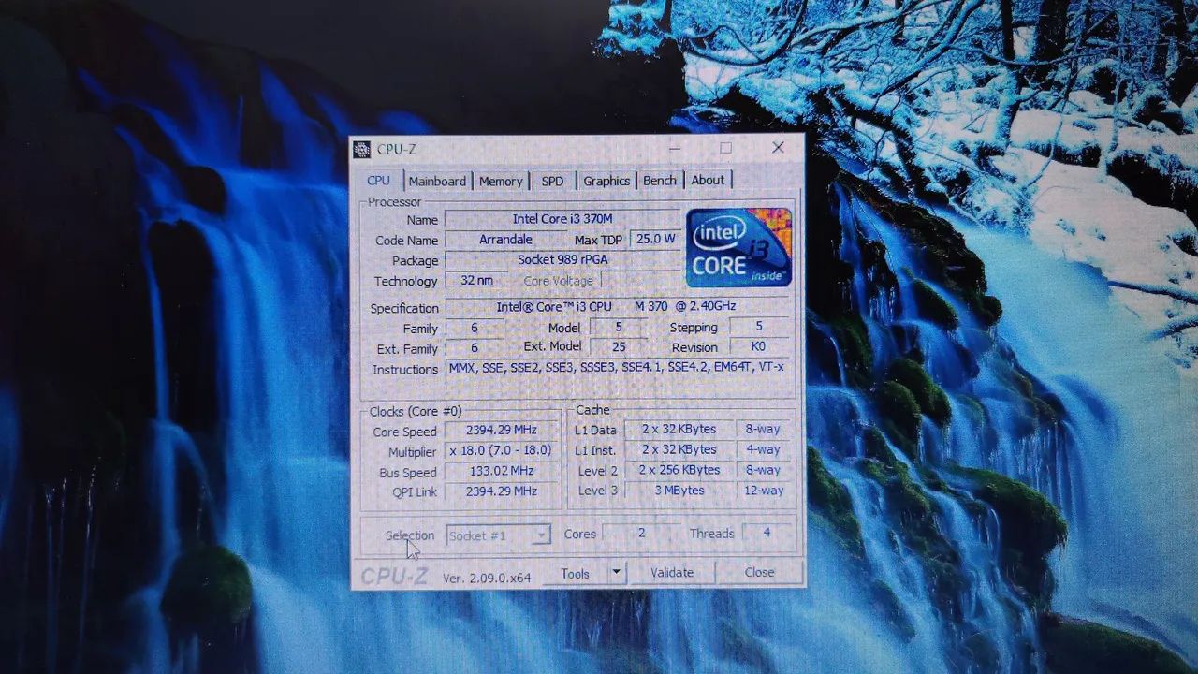Switch to the SPD tab
This screenshot has width=1198, height=674.
552,181
